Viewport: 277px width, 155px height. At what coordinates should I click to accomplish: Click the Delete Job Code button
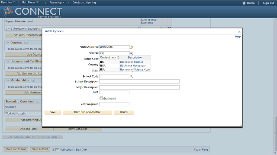[x=77, y=129]
